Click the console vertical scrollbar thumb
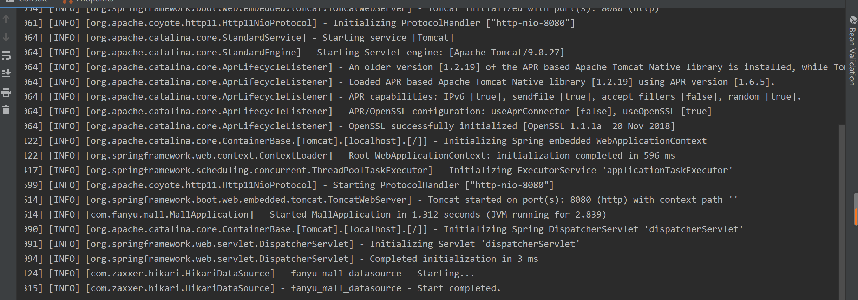This screenshot has width=858, height=300. click(841, 211)
